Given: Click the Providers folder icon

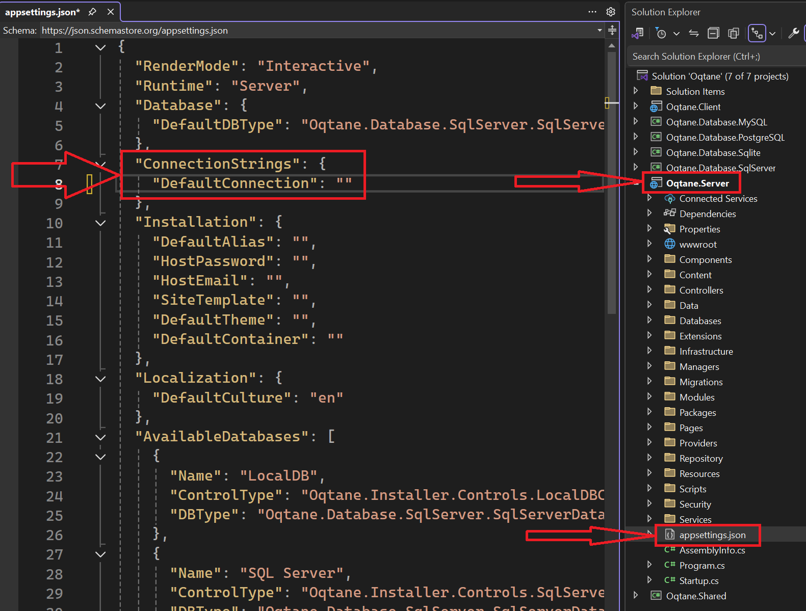Looking at the screenshot, I should (x=670, y=442).
